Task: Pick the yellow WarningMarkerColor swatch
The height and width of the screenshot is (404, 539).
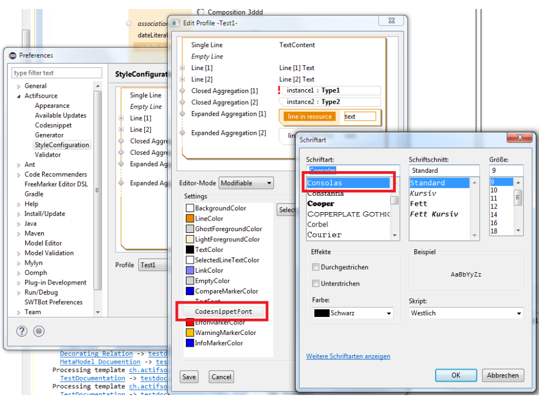Action: [x=189, y=333]
